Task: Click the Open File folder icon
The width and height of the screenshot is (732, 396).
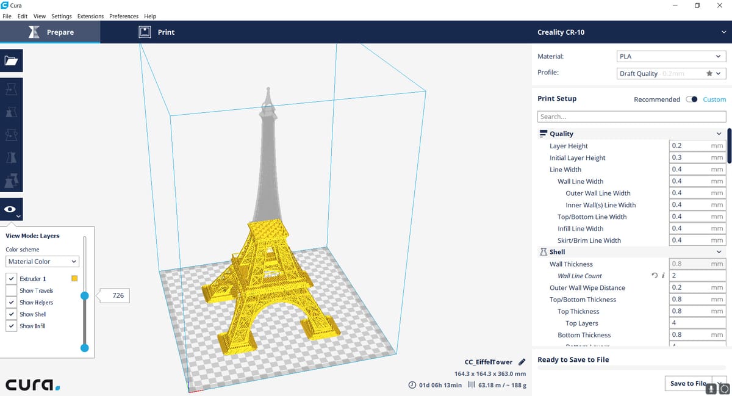Action: click(x=12, y=61)
